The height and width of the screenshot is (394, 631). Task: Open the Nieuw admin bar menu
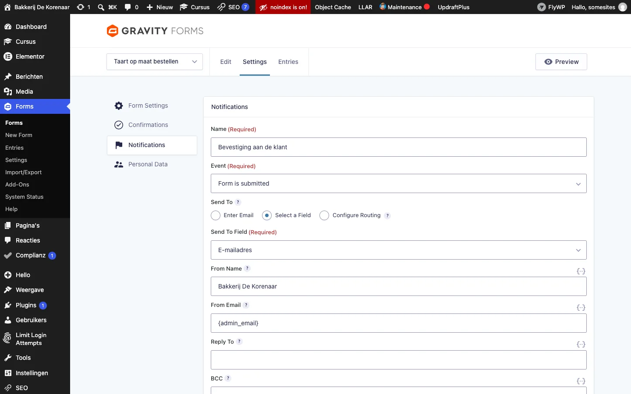coord(160,7)
